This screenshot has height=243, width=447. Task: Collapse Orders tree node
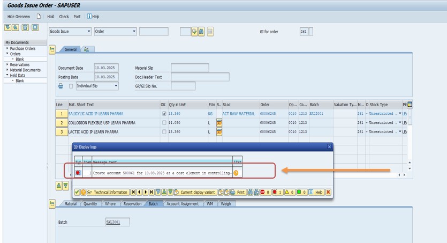pyautogui.click(x=7, y=54)
